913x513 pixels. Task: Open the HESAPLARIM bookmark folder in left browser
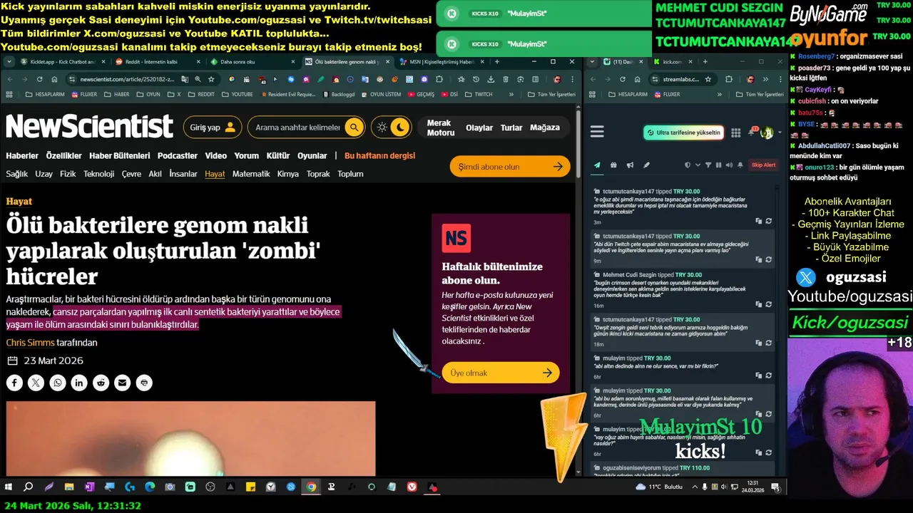[45, 94]
